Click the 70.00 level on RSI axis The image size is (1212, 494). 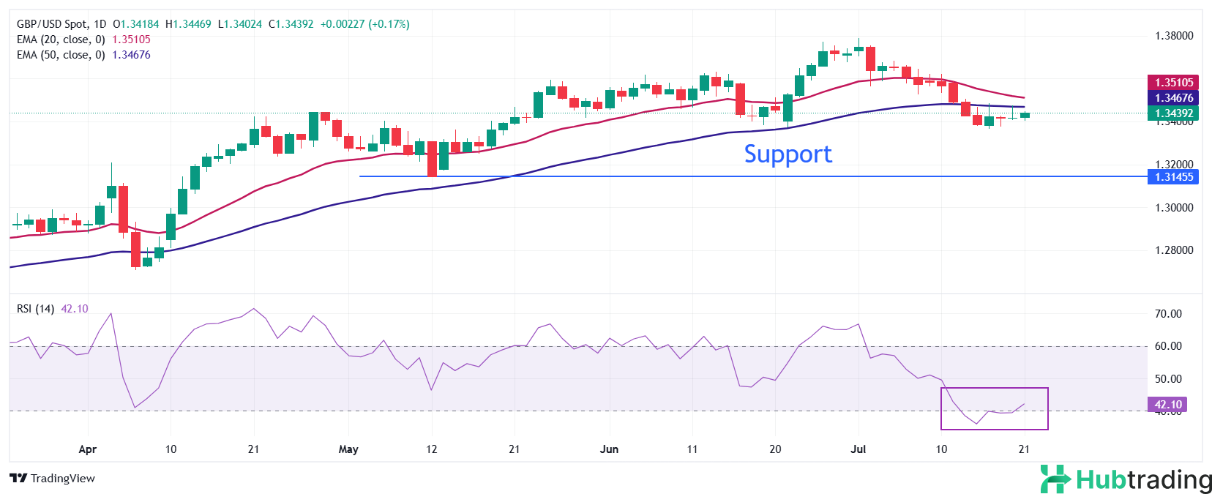coord(1168,314)
